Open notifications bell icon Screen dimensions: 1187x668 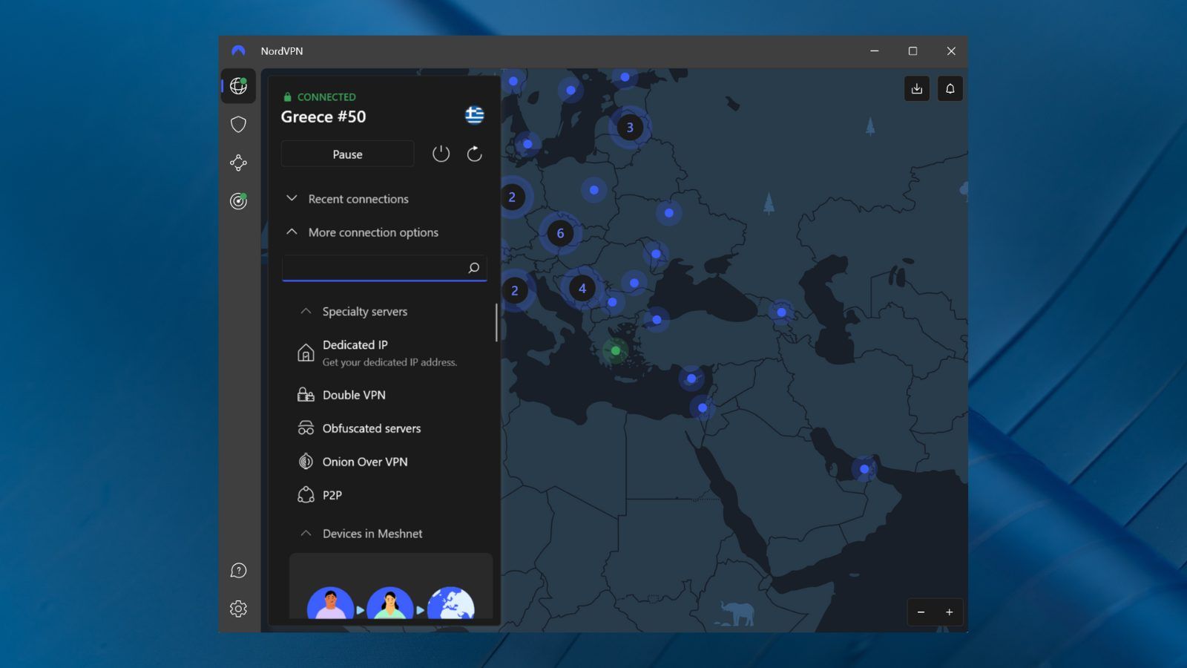coord(950,89)
